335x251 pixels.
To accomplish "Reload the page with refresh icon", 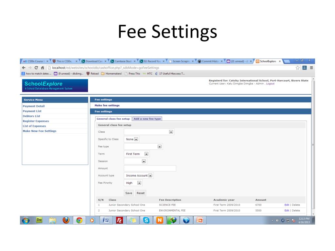I will (x=36, y=68).
